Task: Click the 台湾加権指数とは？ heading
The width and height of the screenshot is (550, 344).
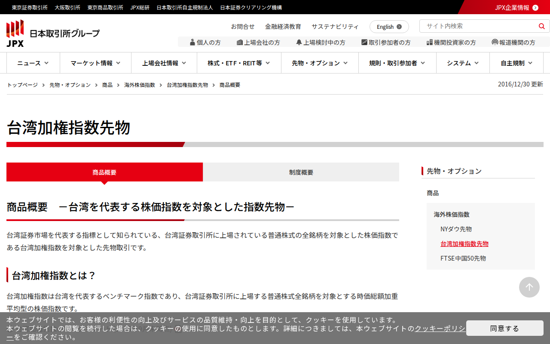Action: [x=54, y=275]
